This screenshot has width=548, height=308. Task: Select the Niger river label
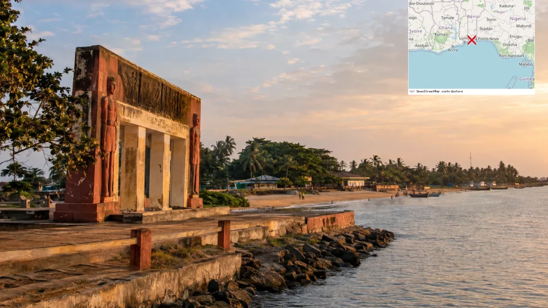[501, 12]
